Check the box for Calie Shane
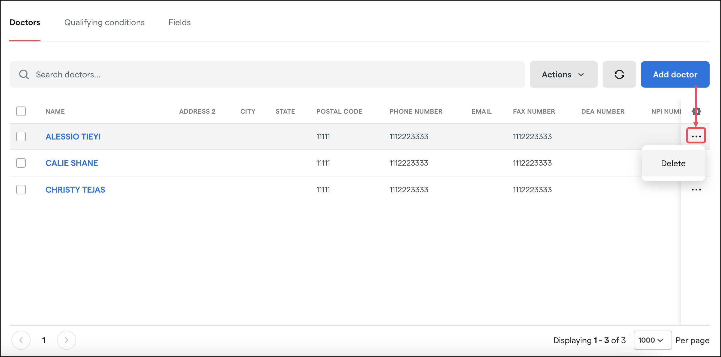The height and width of the screenshot is (357, 721). pyautogui.click(x=21, y=163)
